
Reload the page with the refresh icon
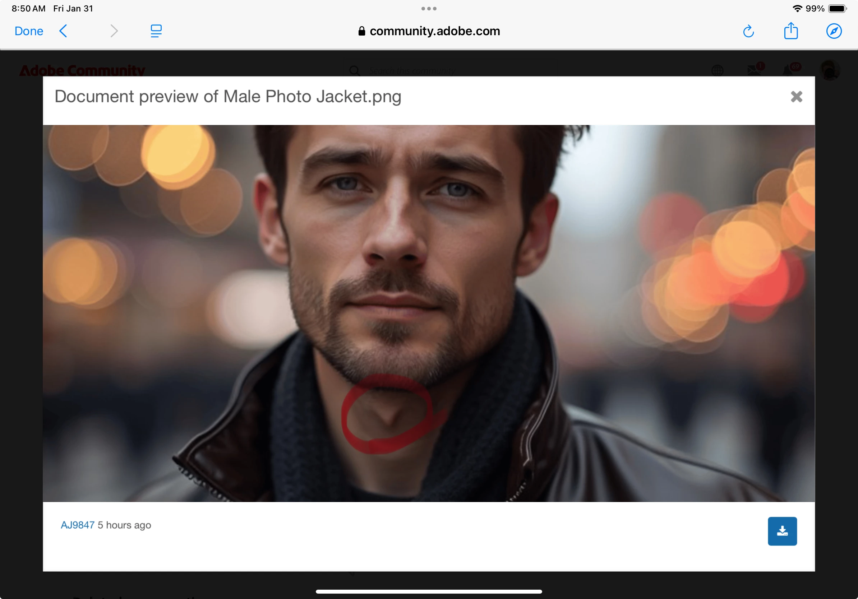(x=748, y=31)
